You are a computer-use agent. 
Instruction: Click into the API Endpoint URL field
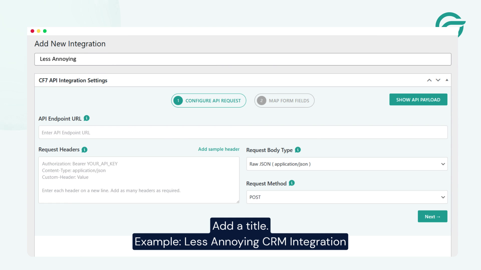point(243,132)
